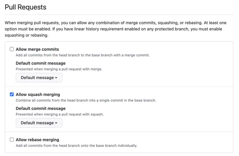Open Default message dropdown for squash merging
Screen dimensions: 239x156
[x=39, y=123]
